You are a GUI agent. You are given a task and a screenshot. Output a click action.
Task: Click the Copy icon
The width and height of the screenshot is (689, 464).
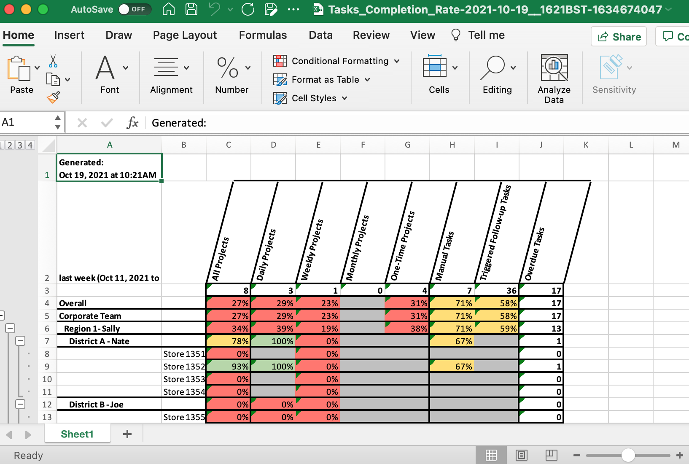[x=54, y=78]
